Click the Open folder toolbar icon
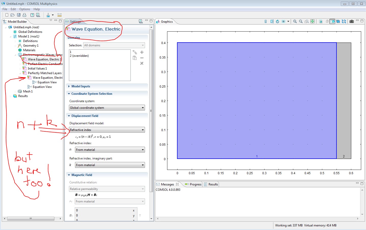Screen dimensions: 366x230 tap(12, 15)
